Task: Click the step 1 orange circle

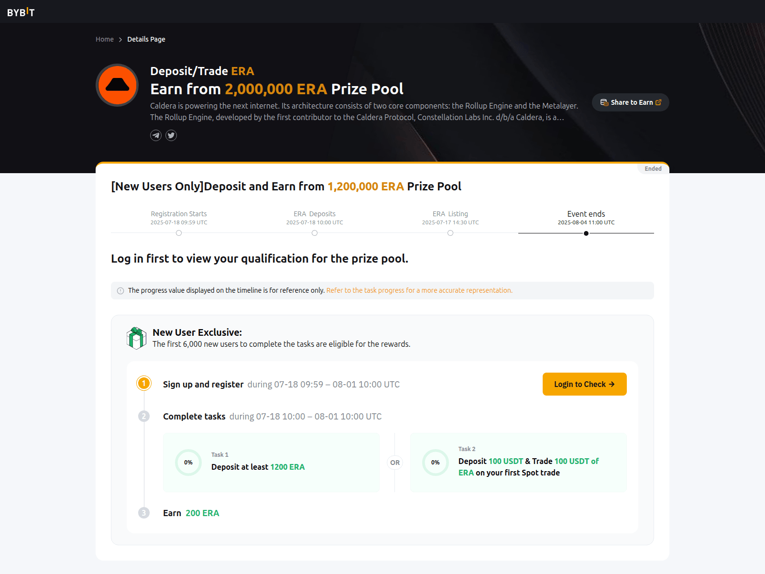Action: pos(144,384)
